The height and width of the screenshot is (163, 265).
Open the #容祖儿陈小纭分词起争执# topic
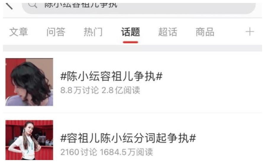(x=128, y=138)
